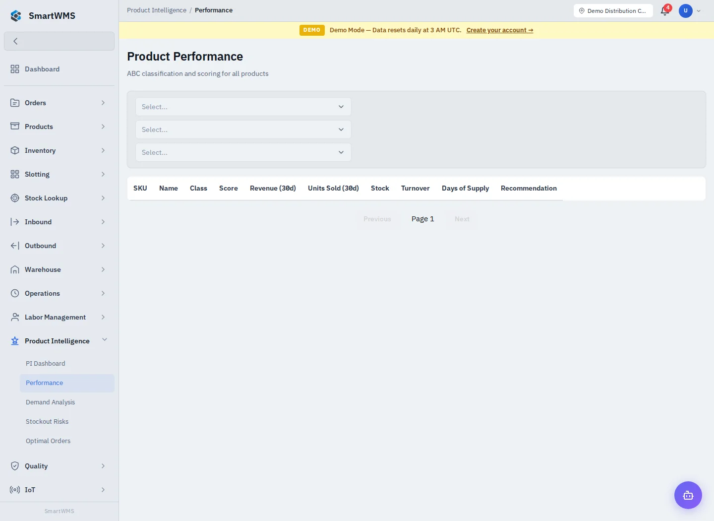The width and height of the screenshot is (714, 521).
Task: Click the Products box icon
Action: click(15, 127)
